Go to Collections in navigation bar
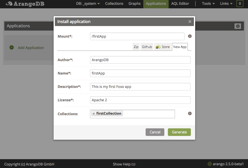 [x=114, y=4]
